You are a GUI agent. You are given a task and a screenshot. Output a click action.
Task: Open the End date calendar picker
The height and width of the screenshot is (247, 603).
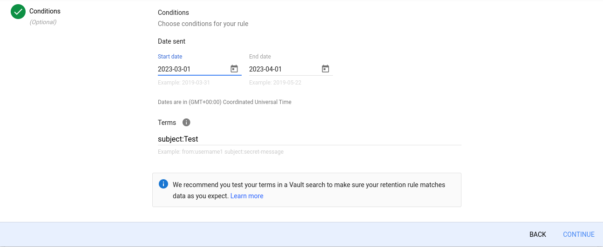point(325,69)
